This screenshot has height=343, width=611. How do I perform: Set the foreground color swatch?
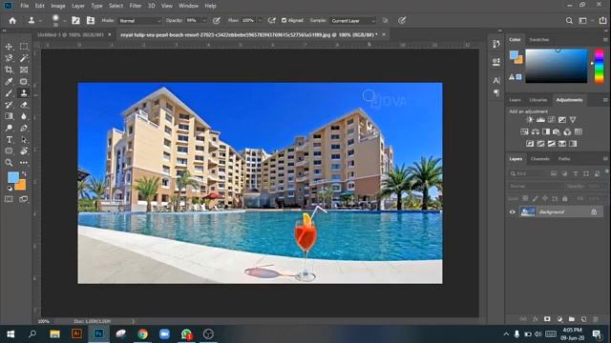click(x=12, y=177)
